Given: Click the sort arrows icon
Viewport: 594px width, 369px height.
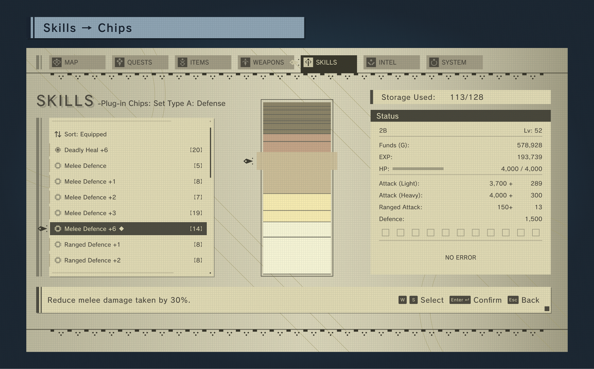Looking at the screenshot, I should click(x=58, y=134).
